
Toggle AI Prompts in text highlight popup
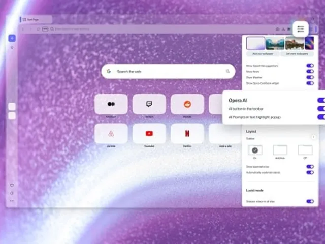(x=320, y=117)
